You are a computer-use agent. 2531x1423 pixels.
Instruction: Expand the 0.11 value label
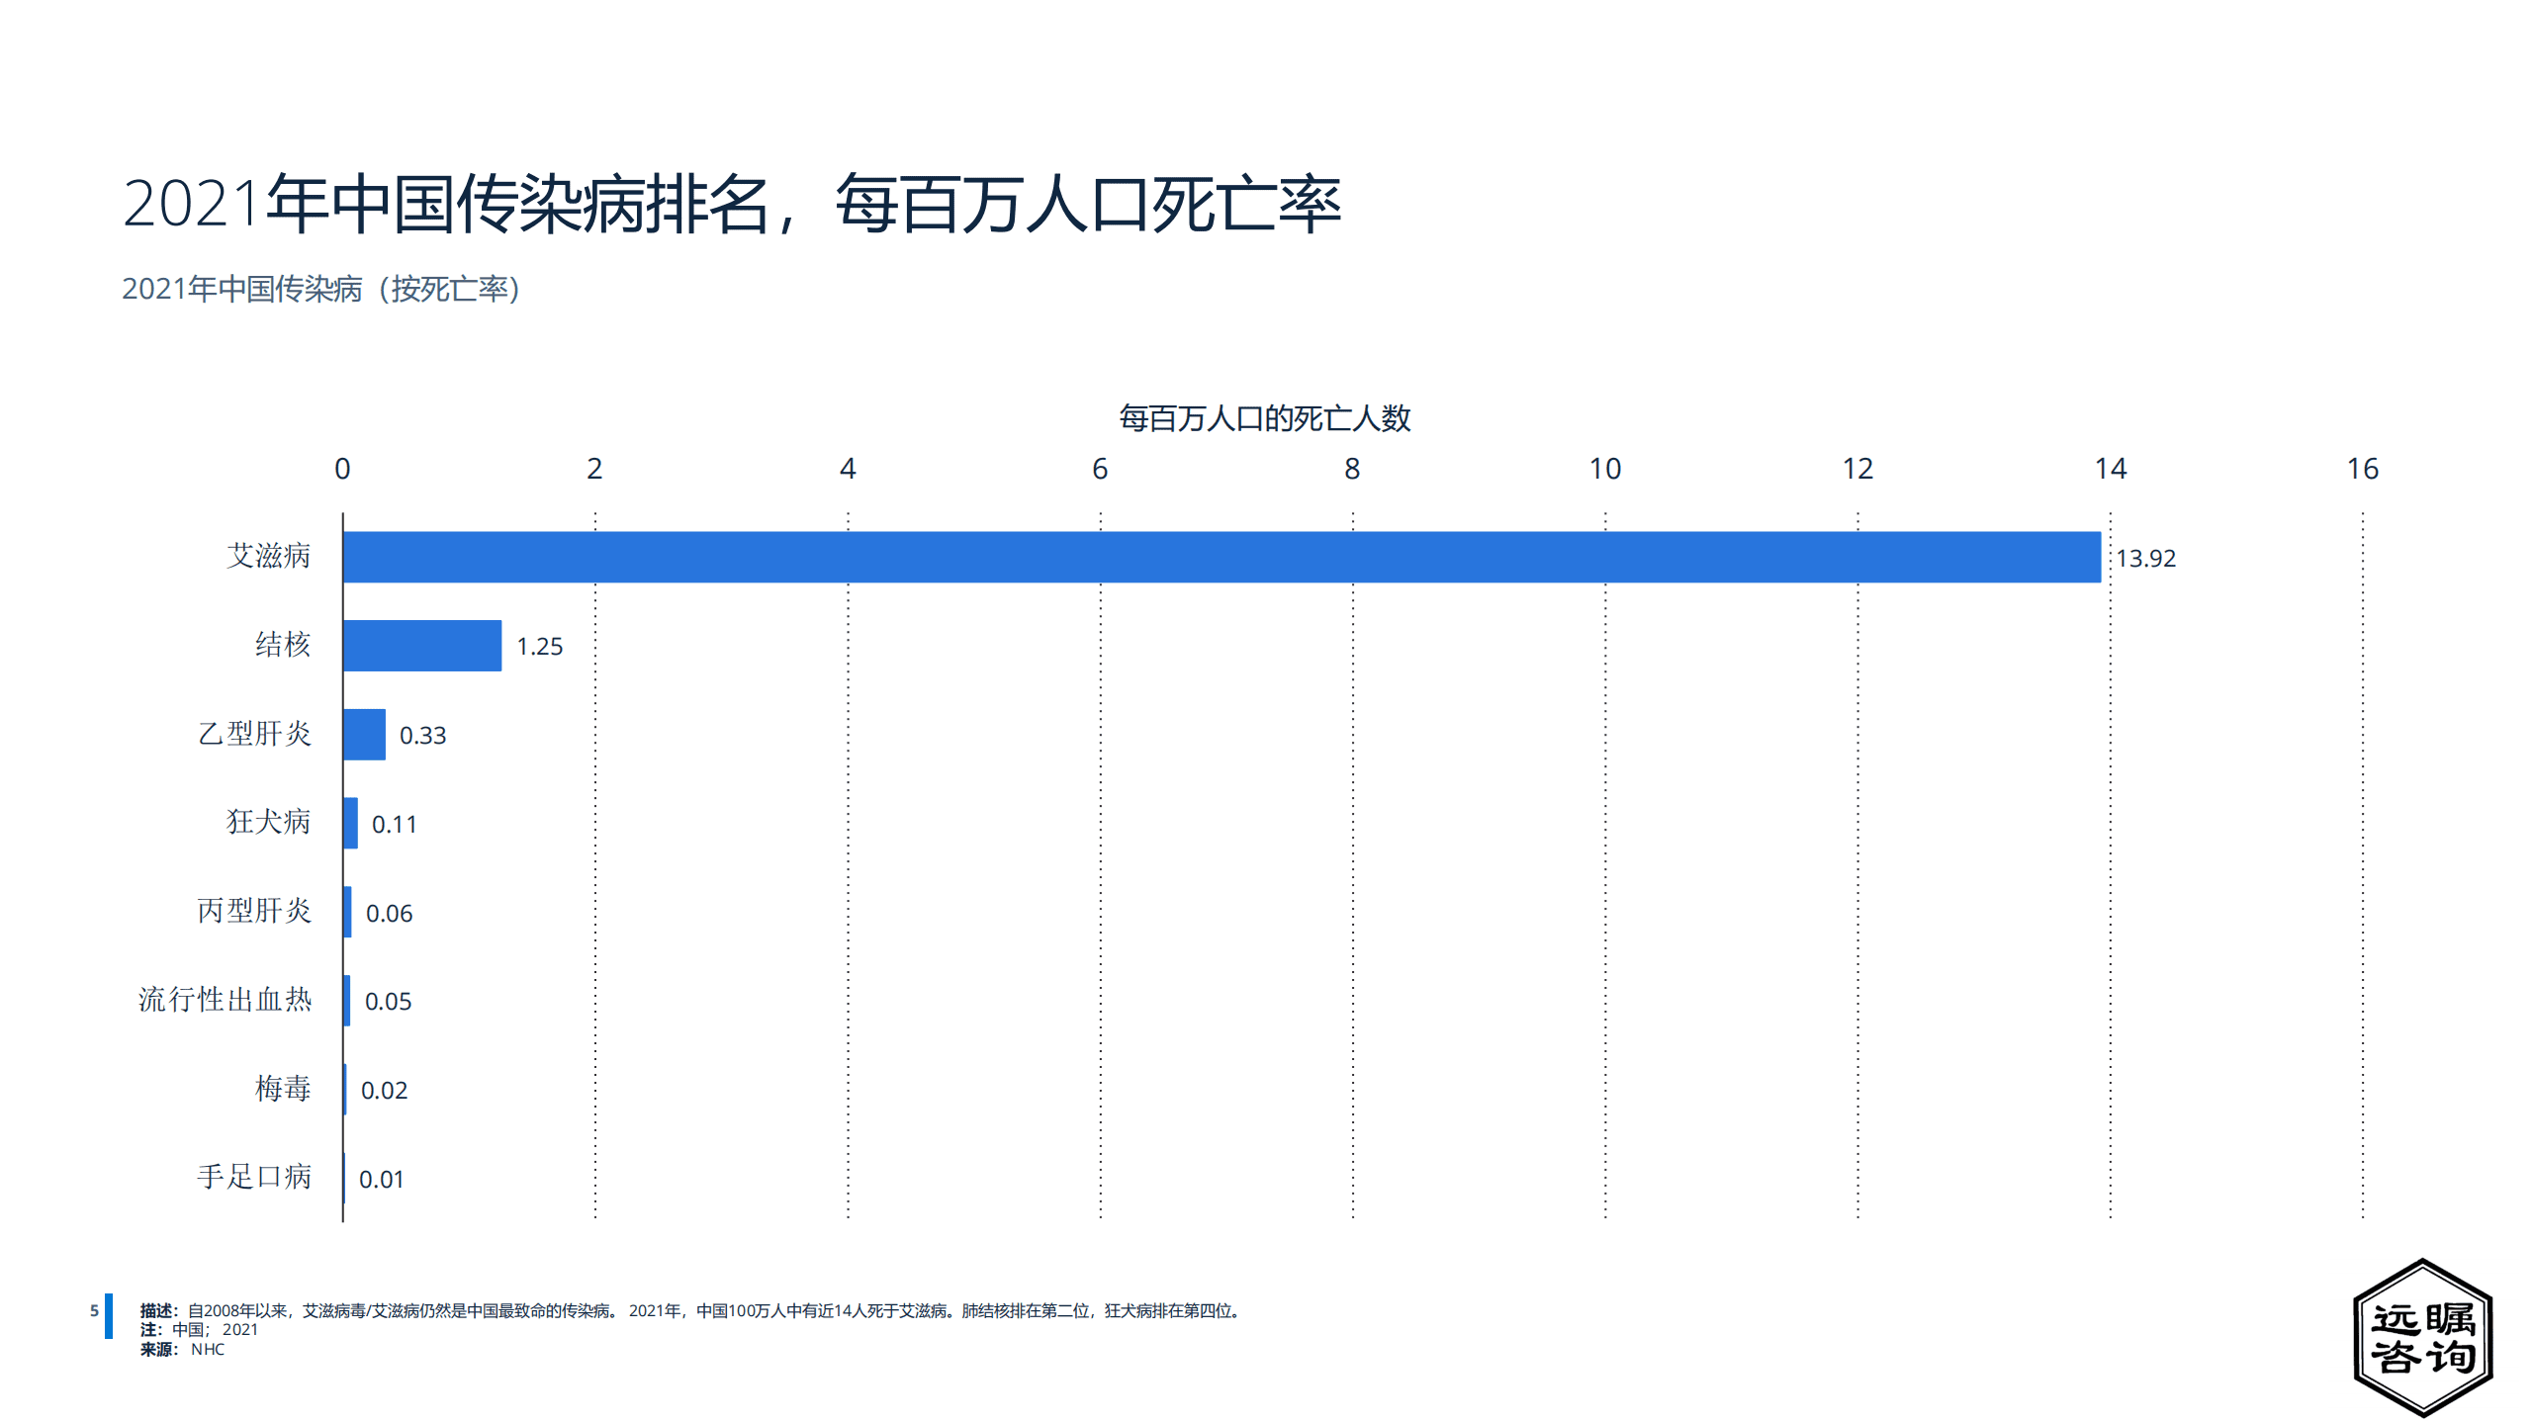(x=394, y=824)
